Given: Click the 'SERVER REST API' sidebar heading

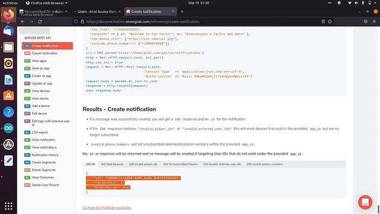Looking at the screenshot, I should coord(37,38).
